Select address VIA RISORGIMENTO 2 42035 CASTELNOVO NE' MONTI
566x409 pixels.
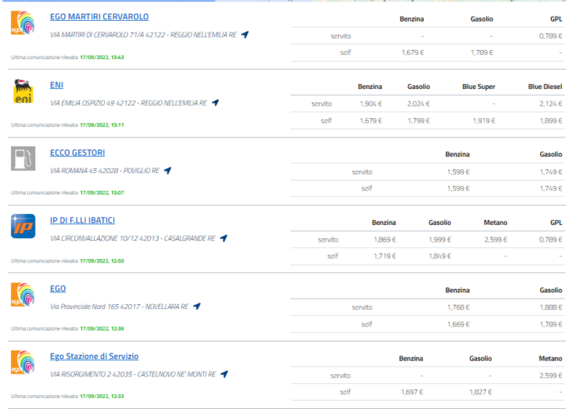point(133,374)
